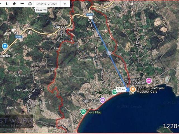The height and width of the screenshot is (134, 179).
Task: Open the info tool in the map toolbar
Action: click(x=7, y=4)
